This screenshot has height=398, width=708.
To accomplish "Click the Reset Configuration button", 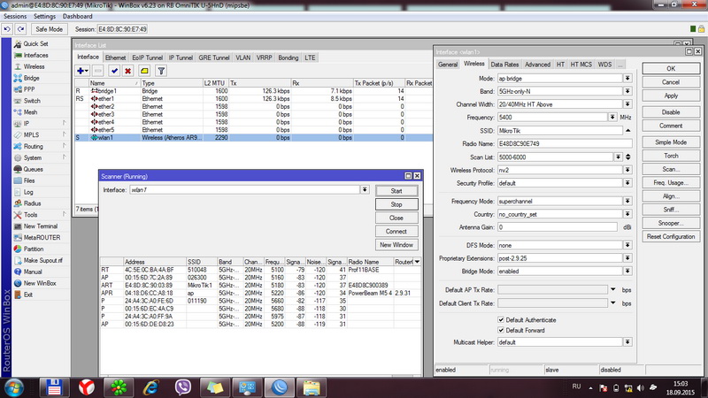I will pyautogui.click(x=671, y=236).
